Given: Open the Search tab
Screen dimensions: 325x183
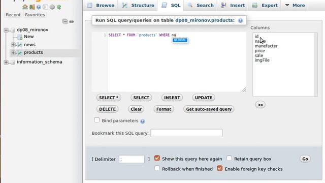Looking at the screenshot, I should [x=201, y=5].
